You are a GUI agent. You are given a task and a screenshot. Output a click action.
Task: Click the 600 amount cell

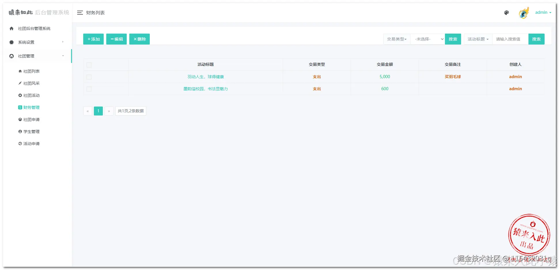[x=385, y=89]
